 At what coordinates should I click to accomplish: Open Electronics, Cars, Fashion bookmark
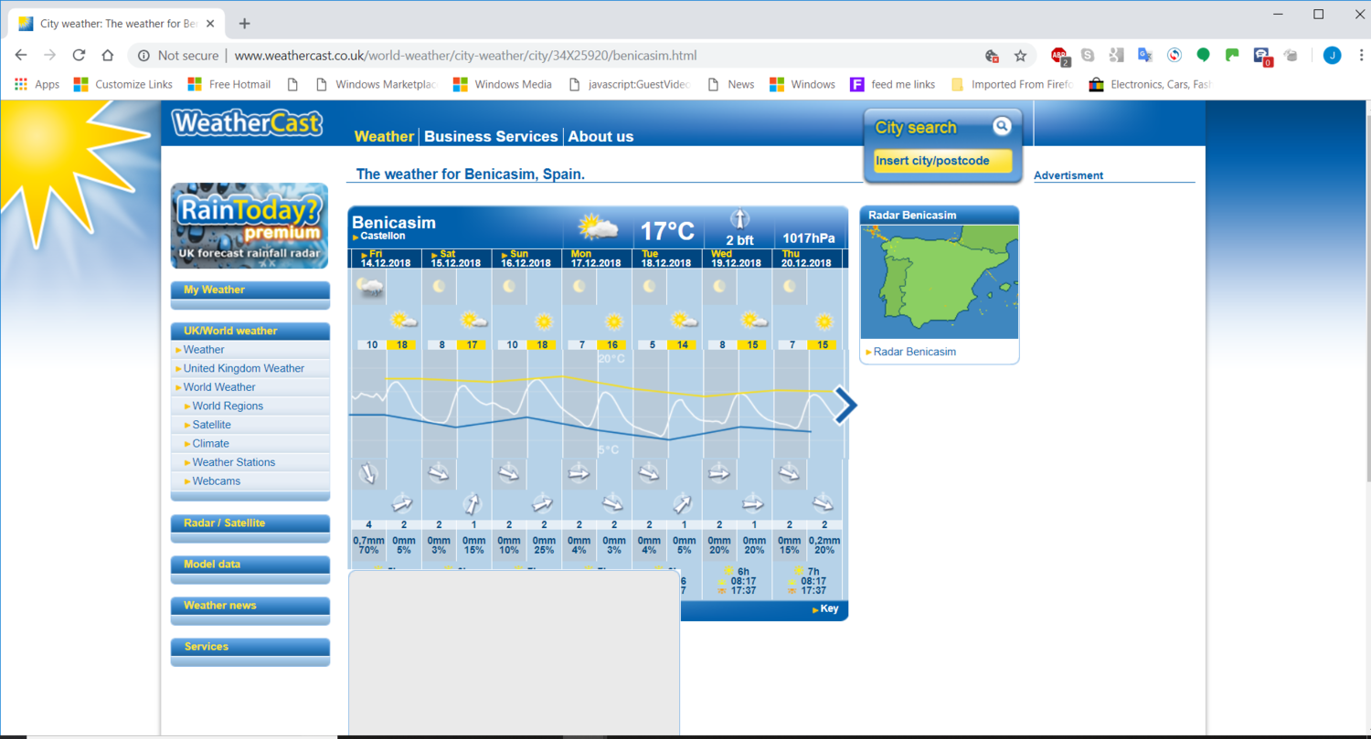[x=1150, y=84]
